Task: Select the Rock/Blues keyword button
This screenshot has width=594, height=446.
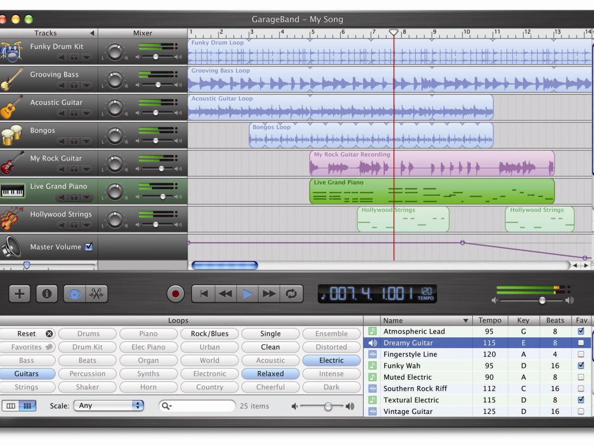Action: [x=209, y=334]
